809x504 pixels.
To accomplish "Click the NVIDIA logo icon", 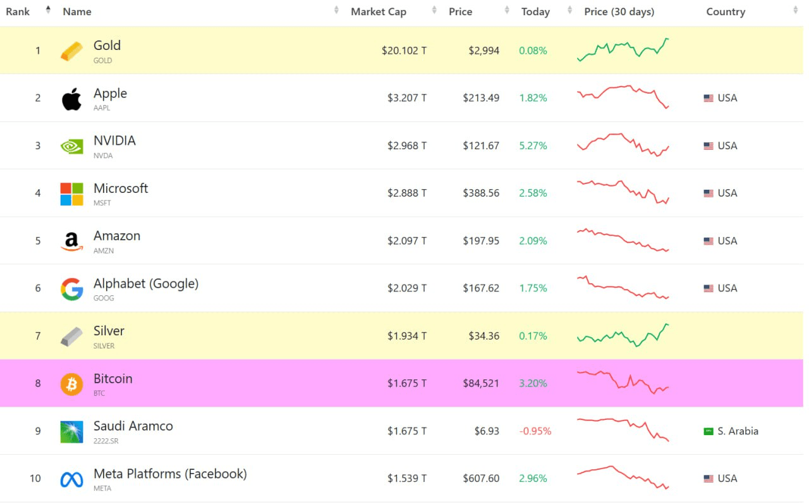I will [x=71, y=146].
